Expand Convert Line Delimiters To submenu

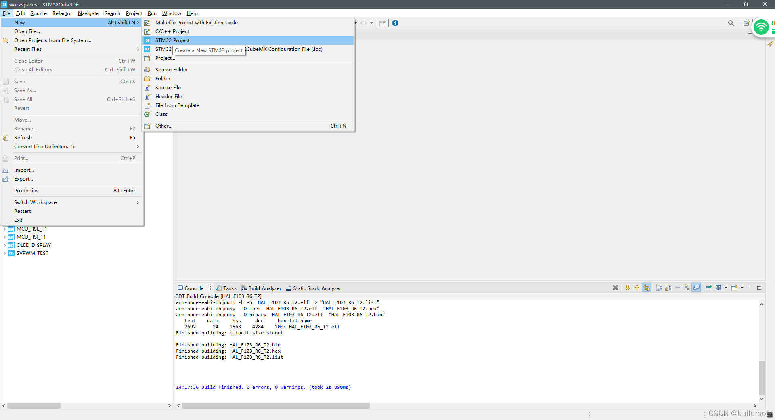point(72,147)
